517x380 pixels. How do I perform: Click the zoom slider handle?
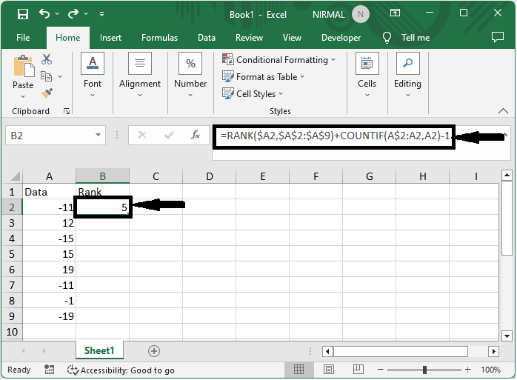pyautogui.click(x=424, y=370)
